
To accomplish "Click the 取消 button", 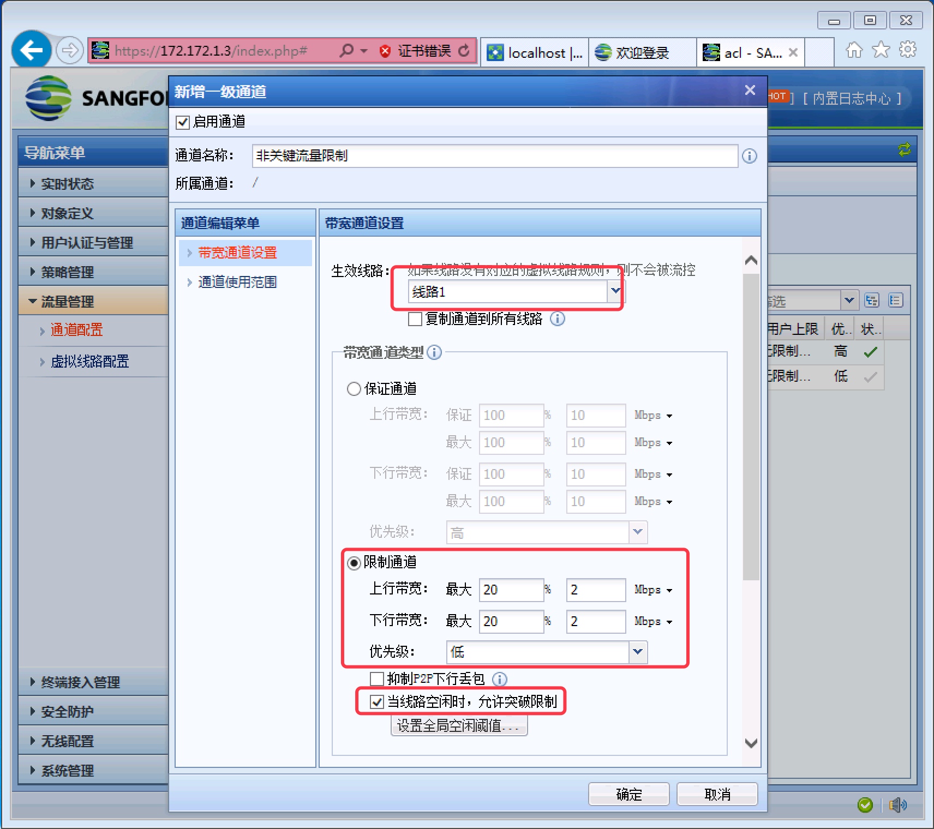I will [717, 794].
